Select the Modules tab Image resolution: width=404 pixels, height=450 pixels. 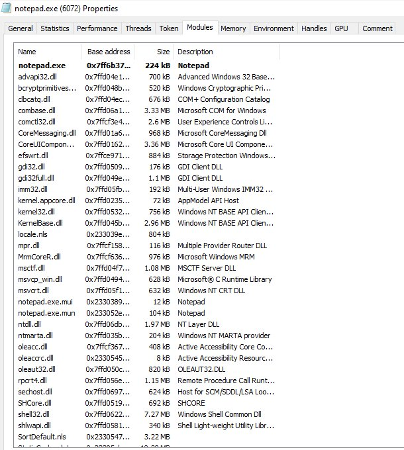coord(200,27)
